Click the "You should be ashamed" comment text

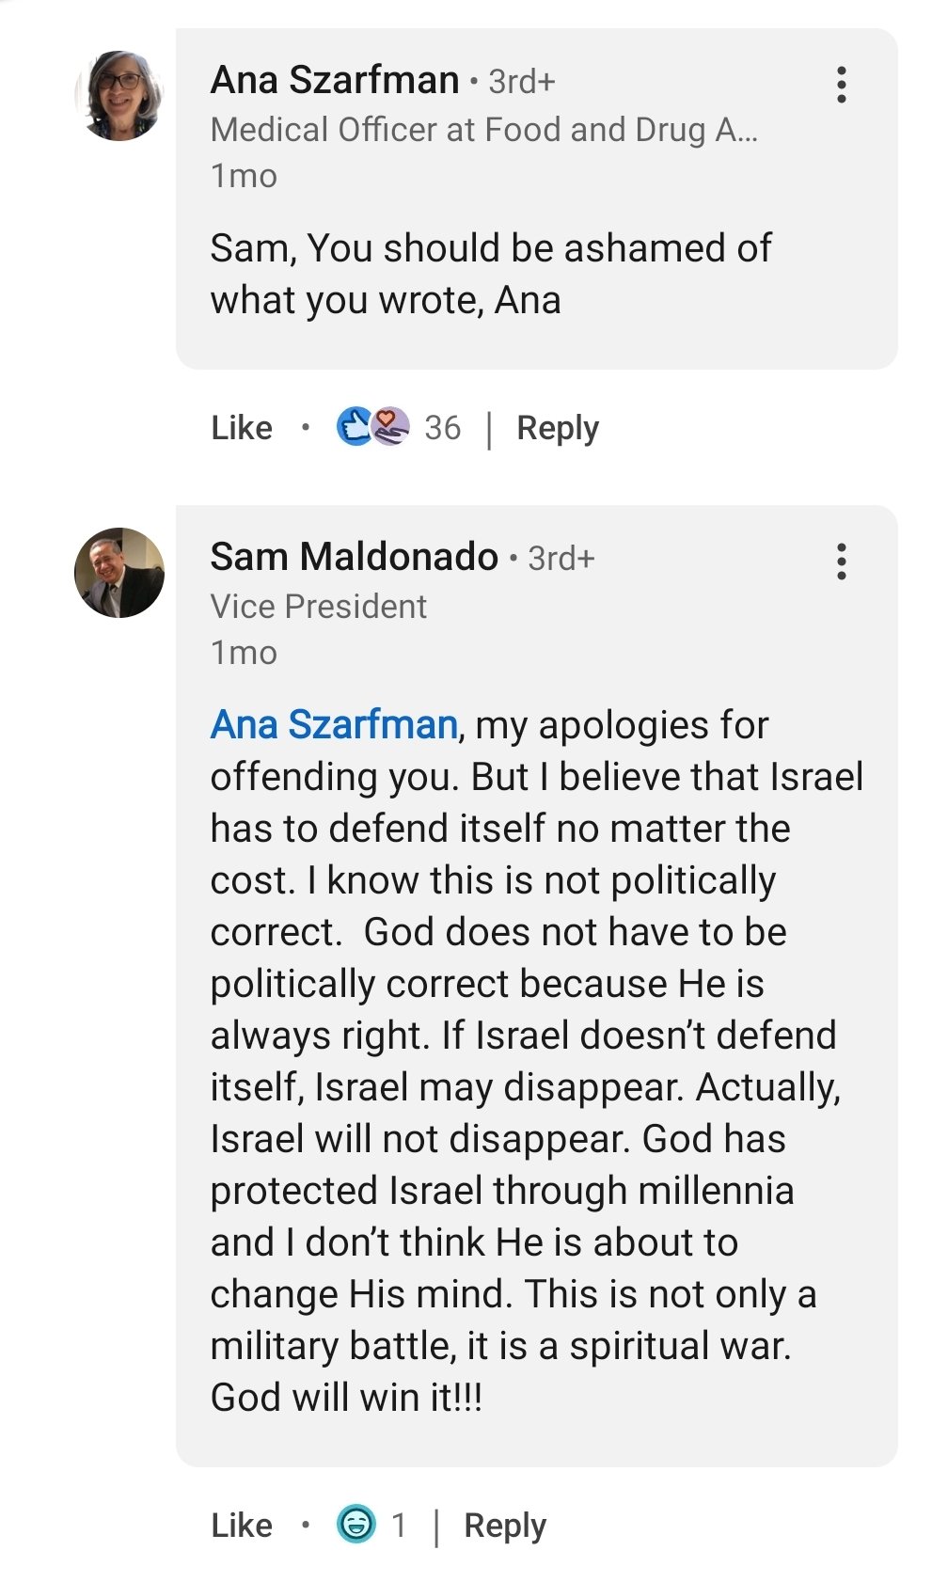click(x=489, y=274)
